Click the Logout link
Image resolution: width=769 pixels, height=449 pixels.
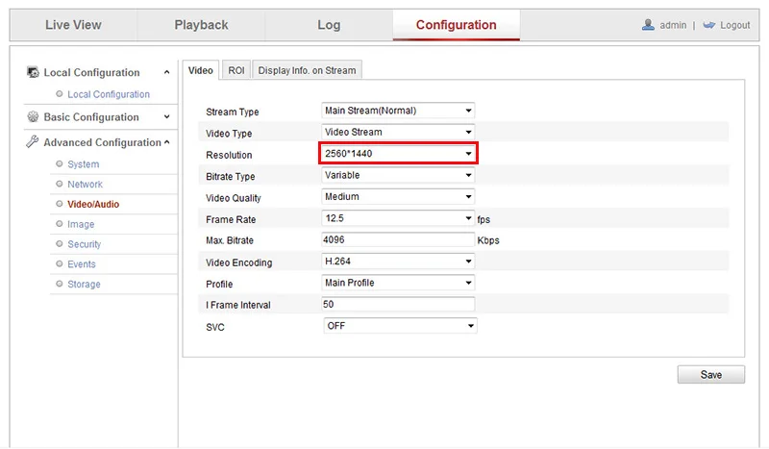click(734, 25)
